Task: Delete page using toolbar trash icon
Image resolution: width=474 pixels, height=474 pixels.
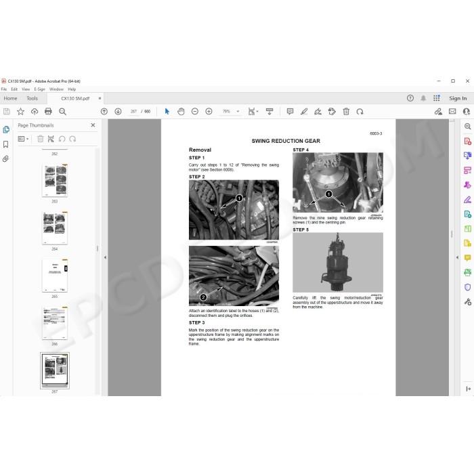Action: coord(346,112)
